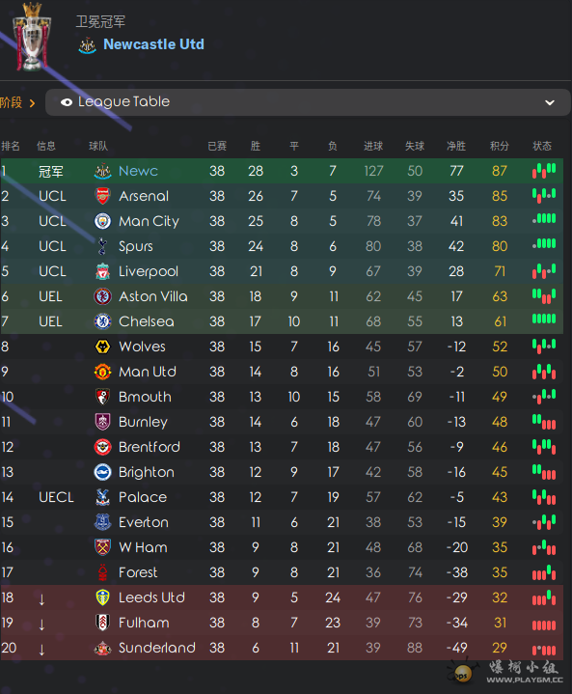Click the Premier League trophy image

[x=32, y=38]
